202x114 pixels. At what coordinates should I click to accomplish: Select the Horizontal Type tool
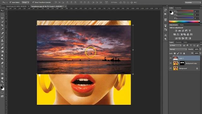(2, 67)
